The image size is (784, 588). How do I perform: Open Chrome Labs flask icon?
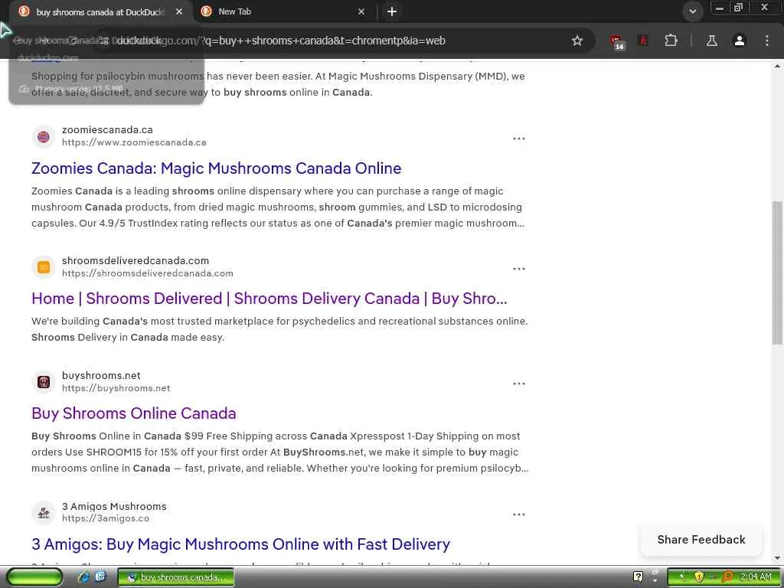[711, 41]
